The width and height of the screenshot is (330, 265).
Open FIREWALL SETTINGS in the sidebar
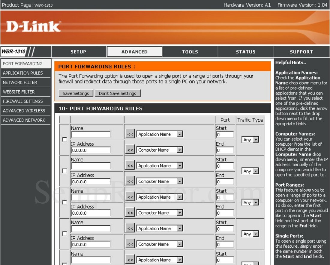[x=22, y=101]
